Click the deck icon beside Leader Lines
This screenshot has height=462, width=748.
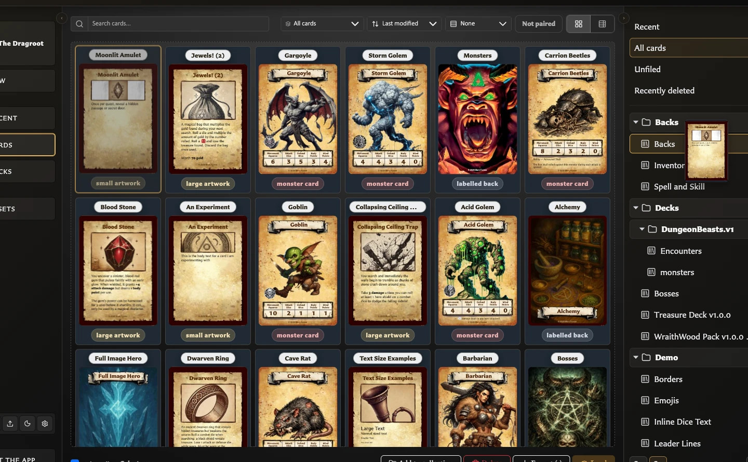(x=645, y=443)
